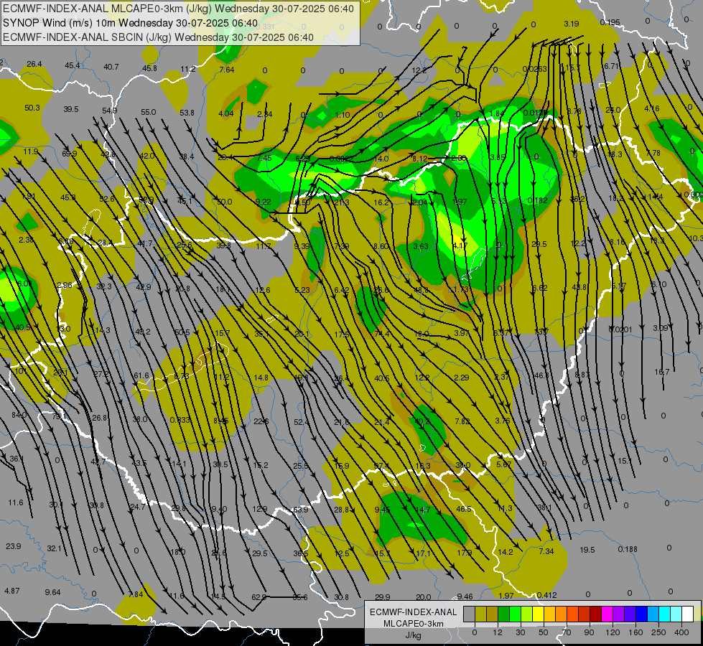The image size is (703, 646).
Task: Click legend scale label 50
Action: pyautogui.click(x=543, y=632)
